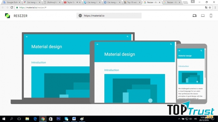Viewport: 218px width, 122px height.
Task: Click the secure padlock icon
Action: [x=17, y=8]
